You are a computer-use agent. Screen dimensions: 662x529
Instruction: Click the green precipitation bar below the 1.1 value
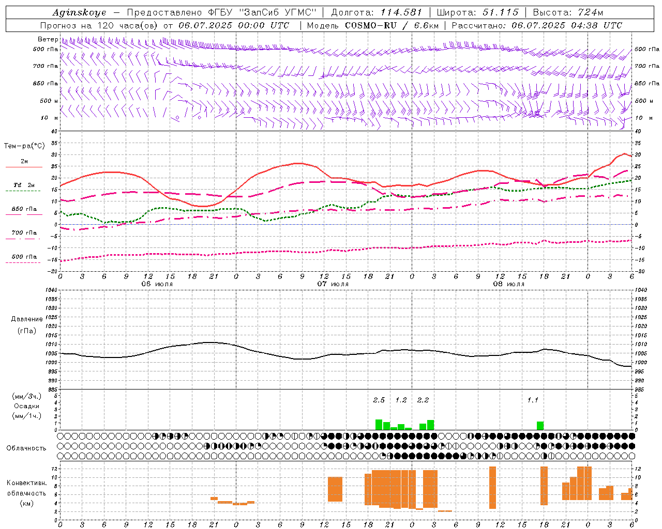point(540,426)
